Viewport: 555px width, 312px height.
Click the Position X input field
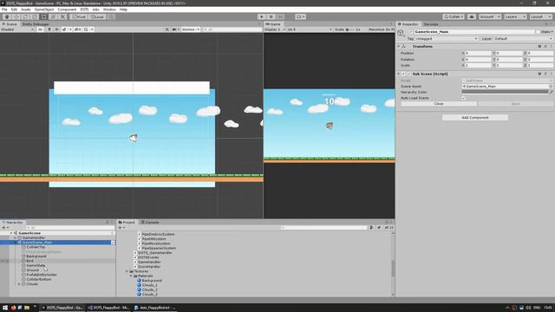(x=478, y=53)
